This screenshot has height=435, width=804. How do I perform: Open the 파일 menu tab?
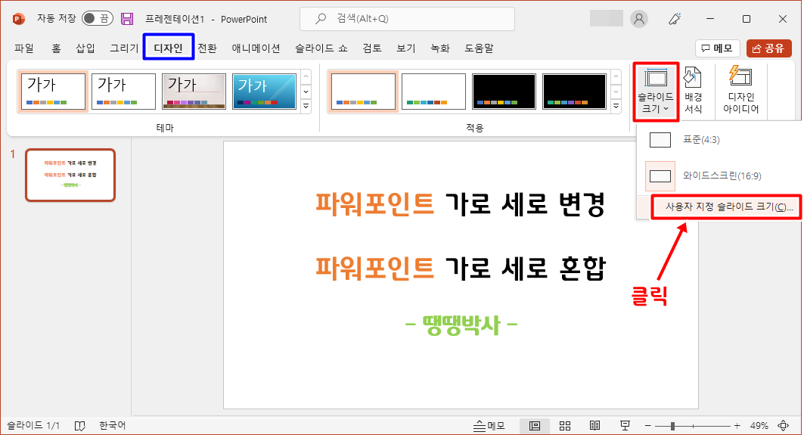[24, 48]
